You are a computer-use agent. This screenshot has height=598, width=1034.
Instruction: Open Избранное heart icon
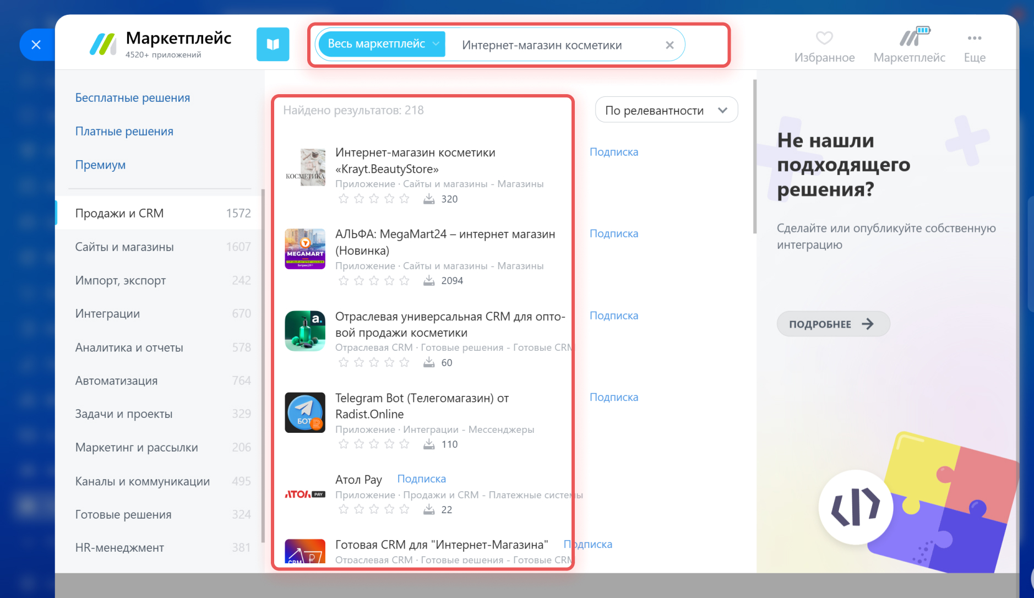pos(824,38)
